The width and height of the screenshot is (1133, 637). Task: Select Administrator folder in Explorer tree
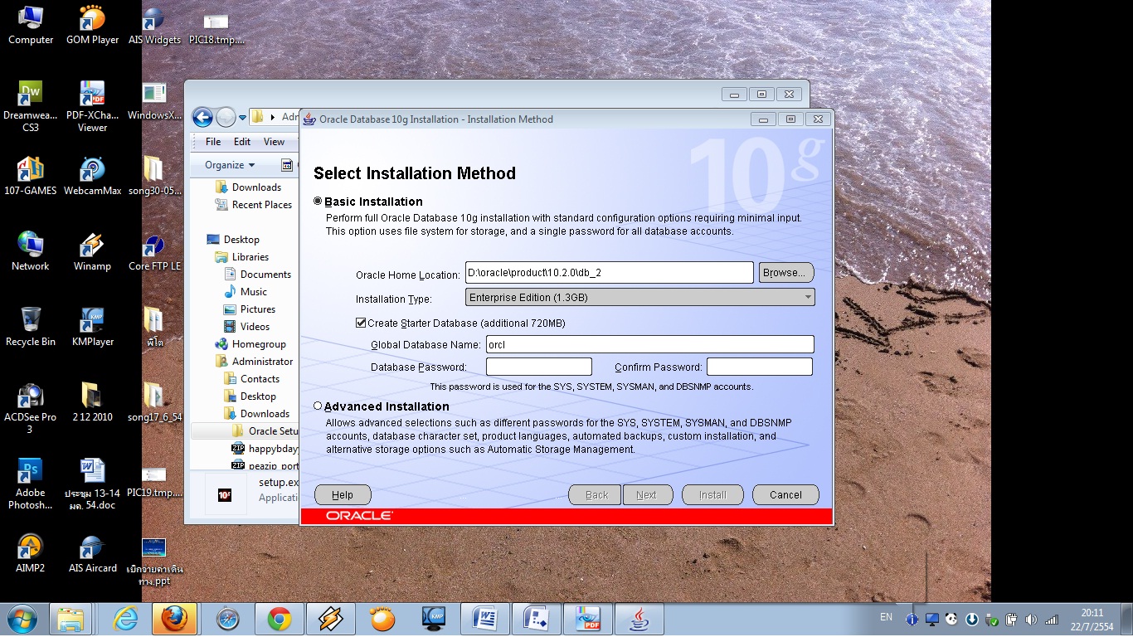tap(254, 362)
